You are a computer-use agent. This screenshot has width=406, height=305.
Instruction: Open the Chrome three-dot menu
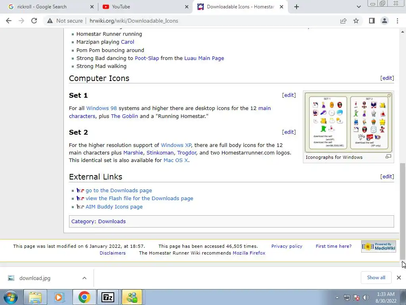(397, 21)
